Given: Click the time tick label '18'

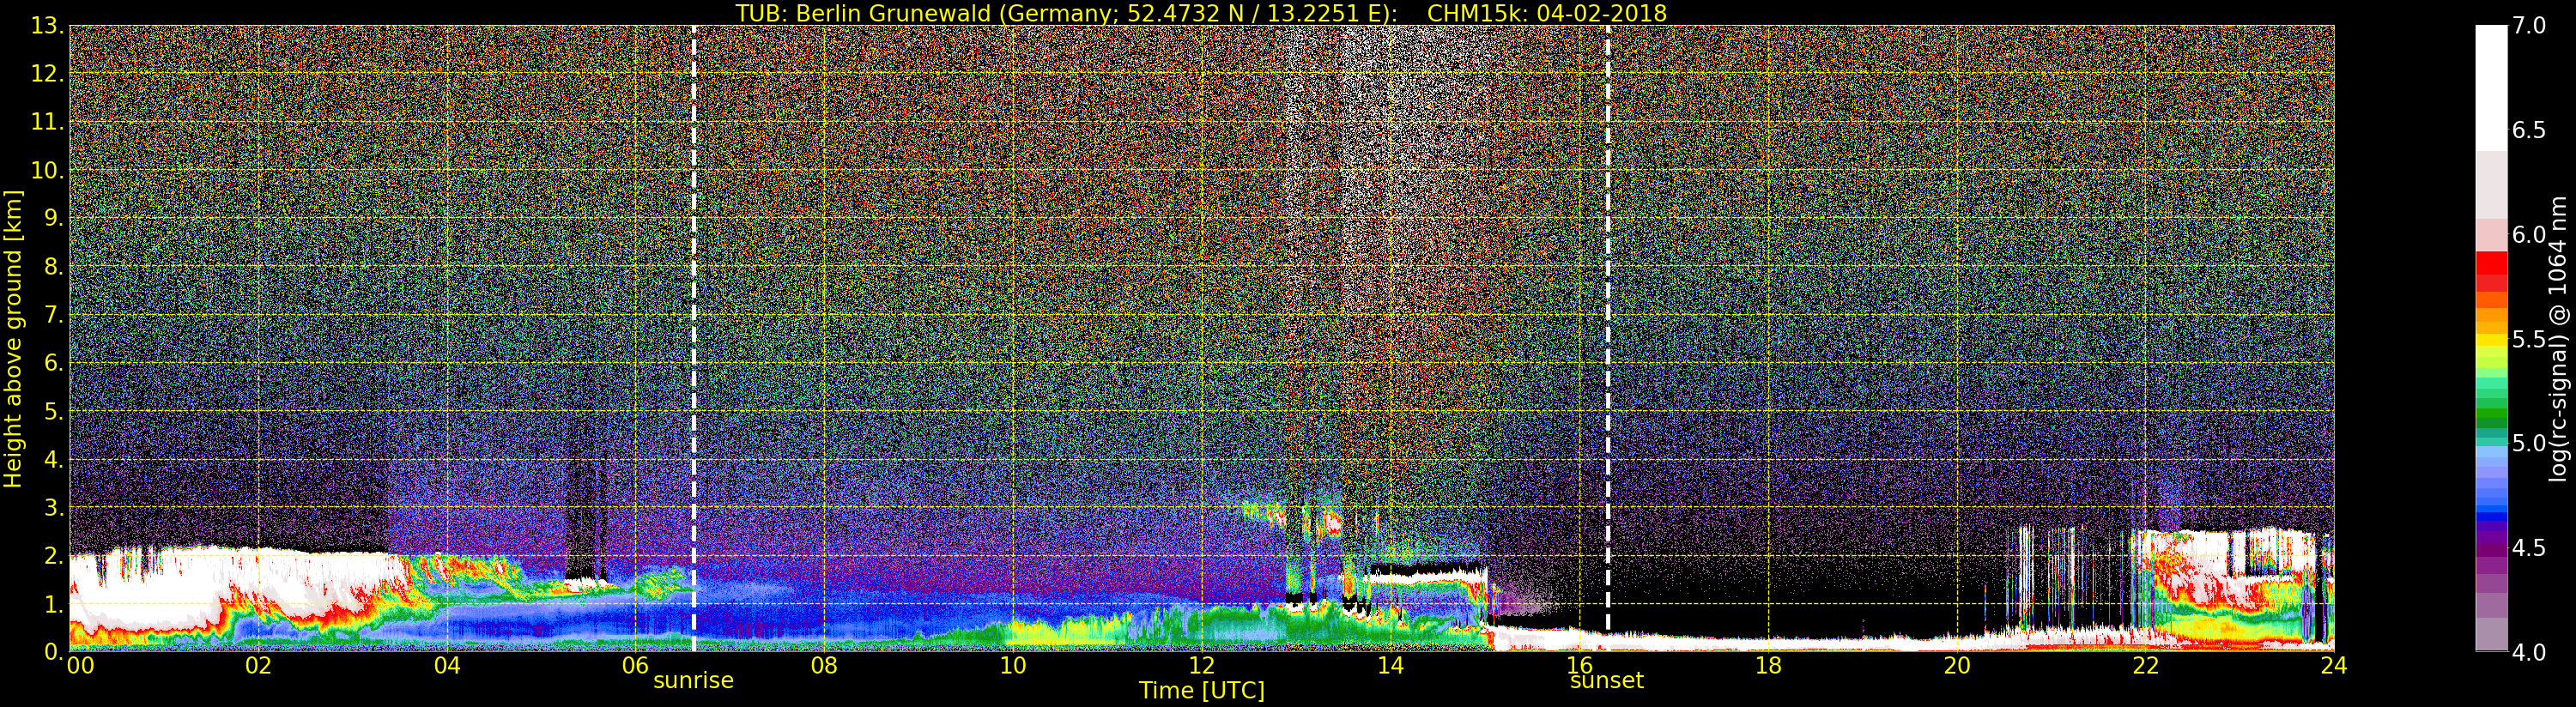Looking at the screenshot, I should click(1768, 665).
